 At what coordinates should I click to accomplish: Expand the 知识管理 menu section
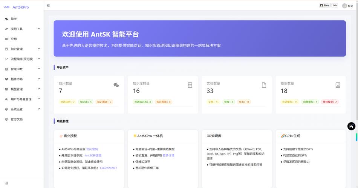point(22,49)
